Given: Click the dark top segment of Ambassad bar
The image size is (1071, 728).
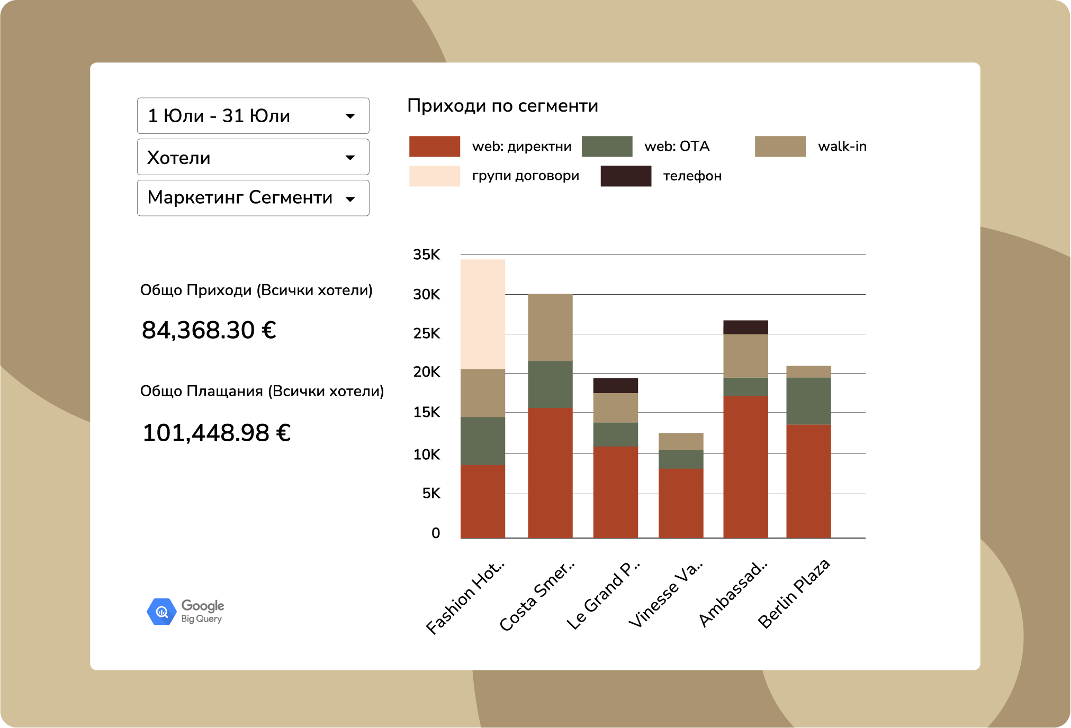Looking at the screenshot, I should pos(745,327).
